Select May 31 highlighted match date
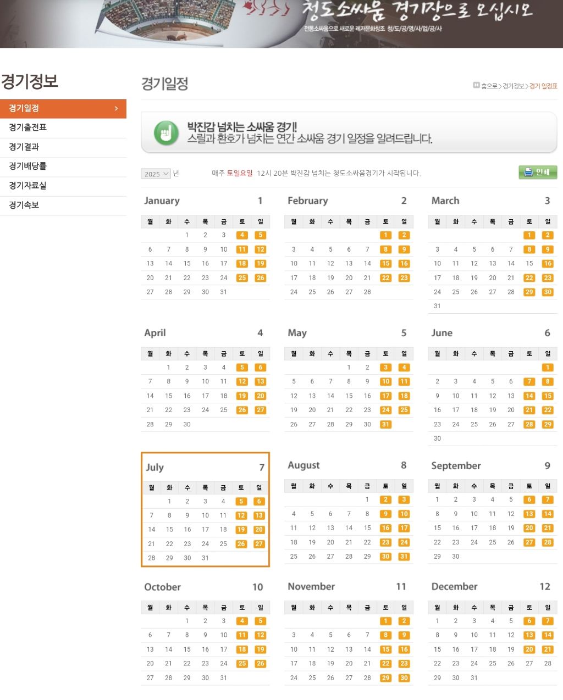Screen dimensions: 563x700 pos(385,425)
